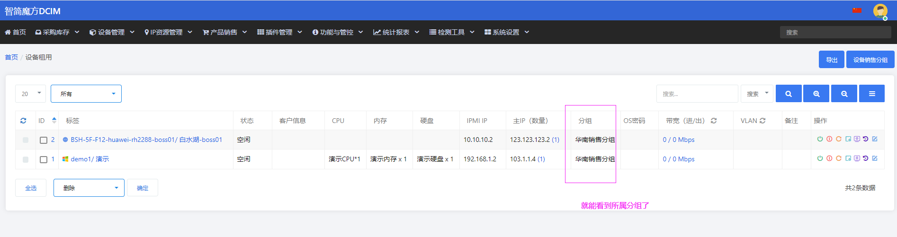Open the 20 per-page dropdown
Viewport: 897px width, 237px height.
[30, 94]
